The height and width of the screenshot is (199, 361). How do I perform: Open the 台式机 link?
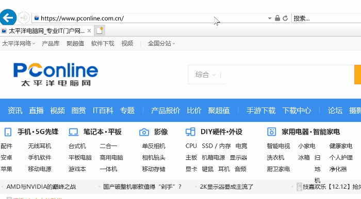pyautogui.click(x=77, y=146)
